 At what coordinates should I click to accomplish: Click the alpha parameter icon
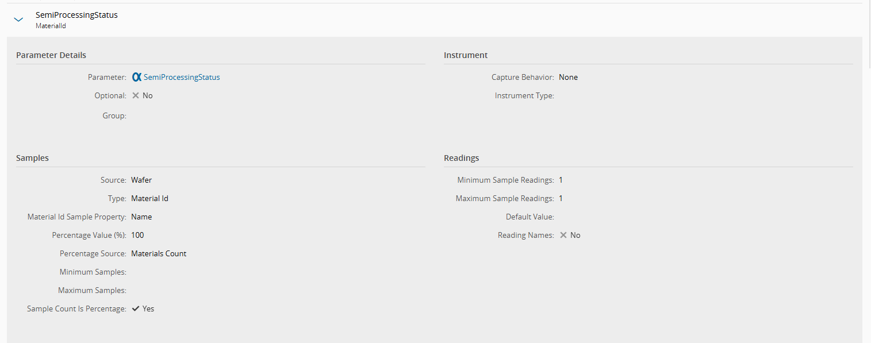point(136,77)
